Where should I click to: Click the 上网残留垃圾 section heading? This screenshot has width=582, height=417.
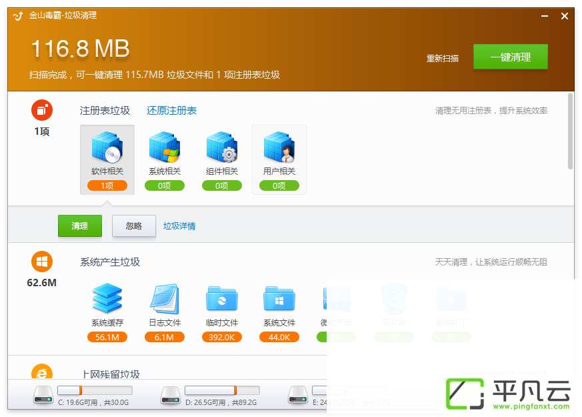111,374
